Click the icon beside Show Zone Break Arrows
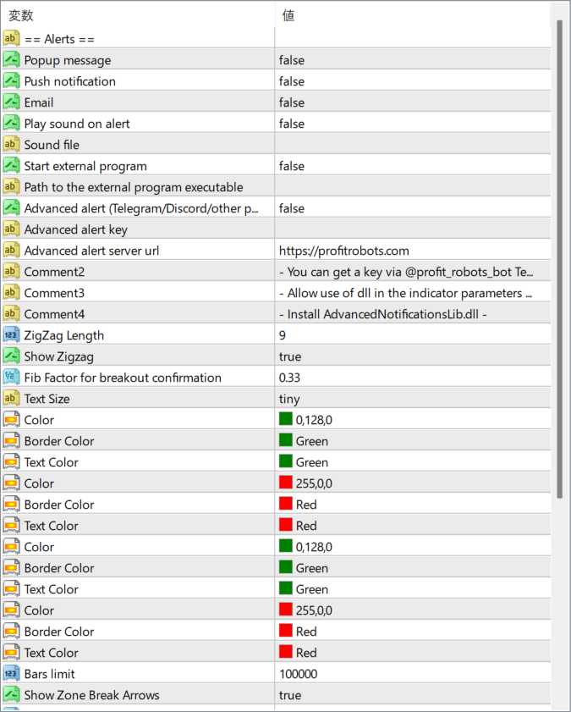571x712 pixels. pos(11,695)
